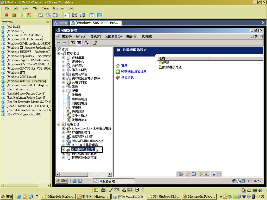This screenshot has width=267, height=200.
Task: Select 終端機服務設定 in the tree
Action: 83,149
